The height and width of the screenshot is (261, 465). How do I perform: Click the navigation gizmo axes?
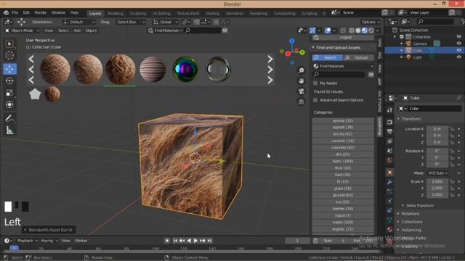pyautogui.click(x=292, y=52)
